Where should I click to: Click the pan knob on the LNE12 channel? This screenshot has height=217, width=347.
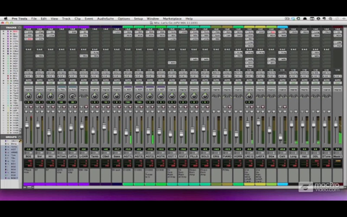click(249, 96)
